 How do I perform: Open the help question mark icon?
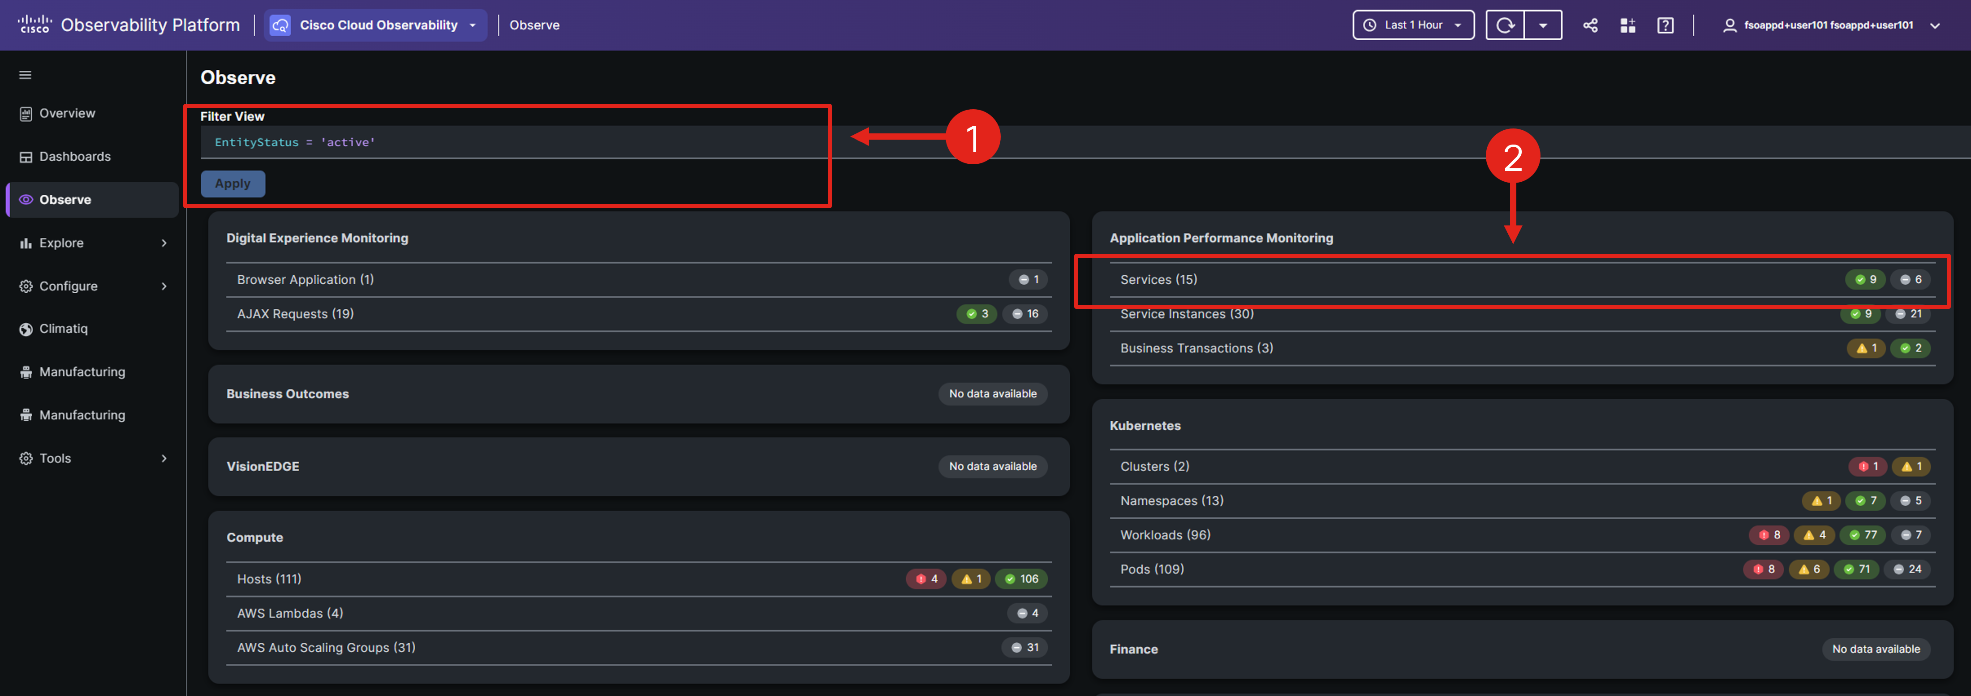coord(1665,25)
